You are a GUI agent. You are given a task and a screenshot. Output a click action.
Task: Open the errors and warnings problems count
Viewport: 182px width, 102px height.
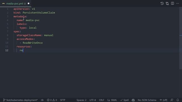click(x=52, y=100)
